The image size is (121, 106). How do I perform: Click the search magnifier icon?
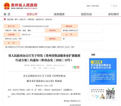click(111, 6)
